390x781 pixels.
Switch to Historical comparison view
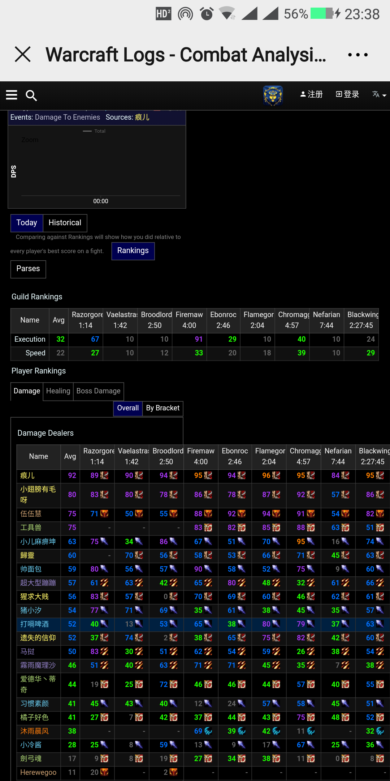(65, 223)
